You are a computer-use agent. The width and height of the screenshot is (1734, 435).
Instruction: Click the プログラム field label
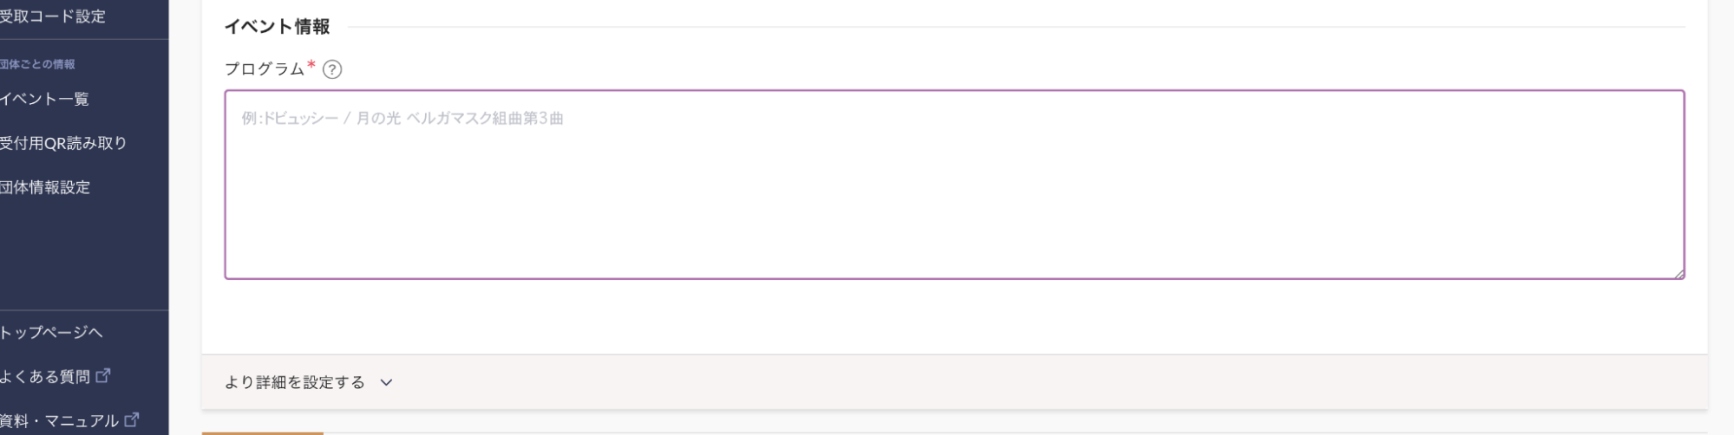(x=265, y=68)
